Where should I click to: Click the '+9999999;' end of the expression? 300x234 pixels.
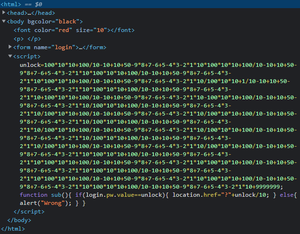(268, 187)
